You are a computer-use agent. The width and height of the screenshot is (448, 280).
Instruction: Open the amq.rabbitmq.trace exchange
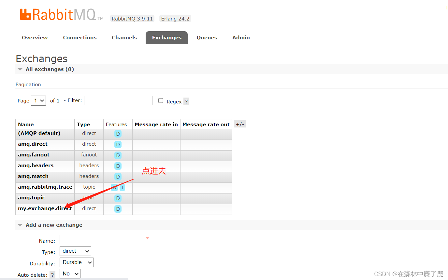tap(45, 187)
